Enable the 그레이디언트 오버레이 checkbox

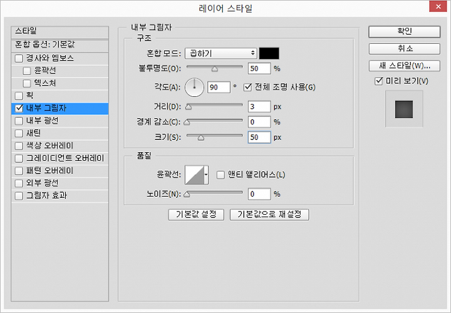pyautogui.click(x=19, y=158)
